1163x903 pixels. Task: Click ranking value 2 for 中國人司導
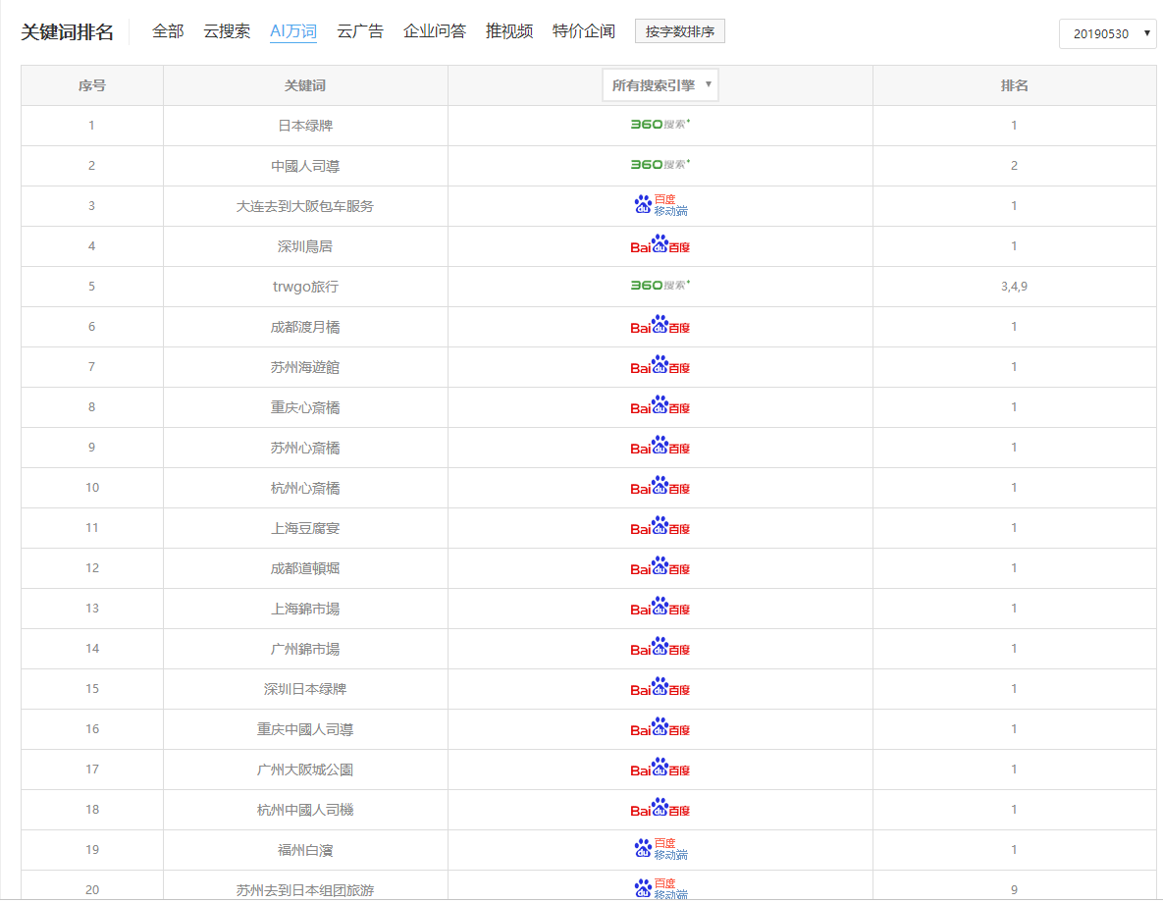tap(1014, 166)
